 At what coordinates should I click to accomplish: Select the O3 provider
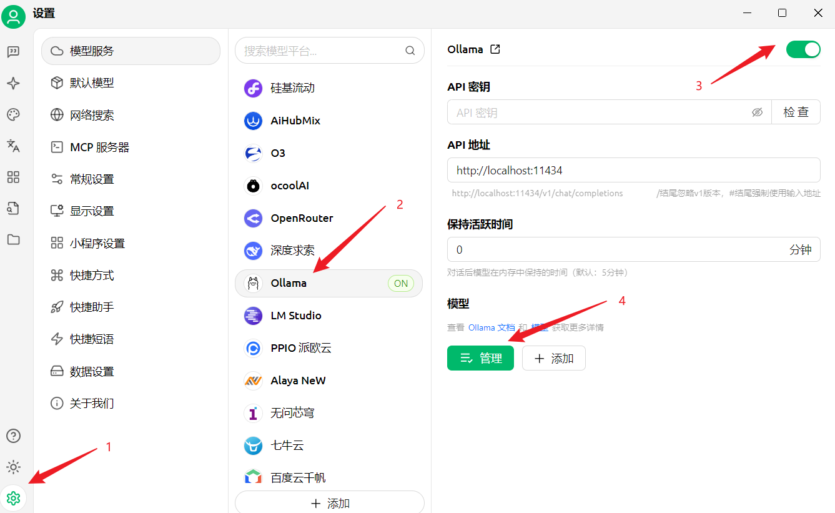(329, 153)
